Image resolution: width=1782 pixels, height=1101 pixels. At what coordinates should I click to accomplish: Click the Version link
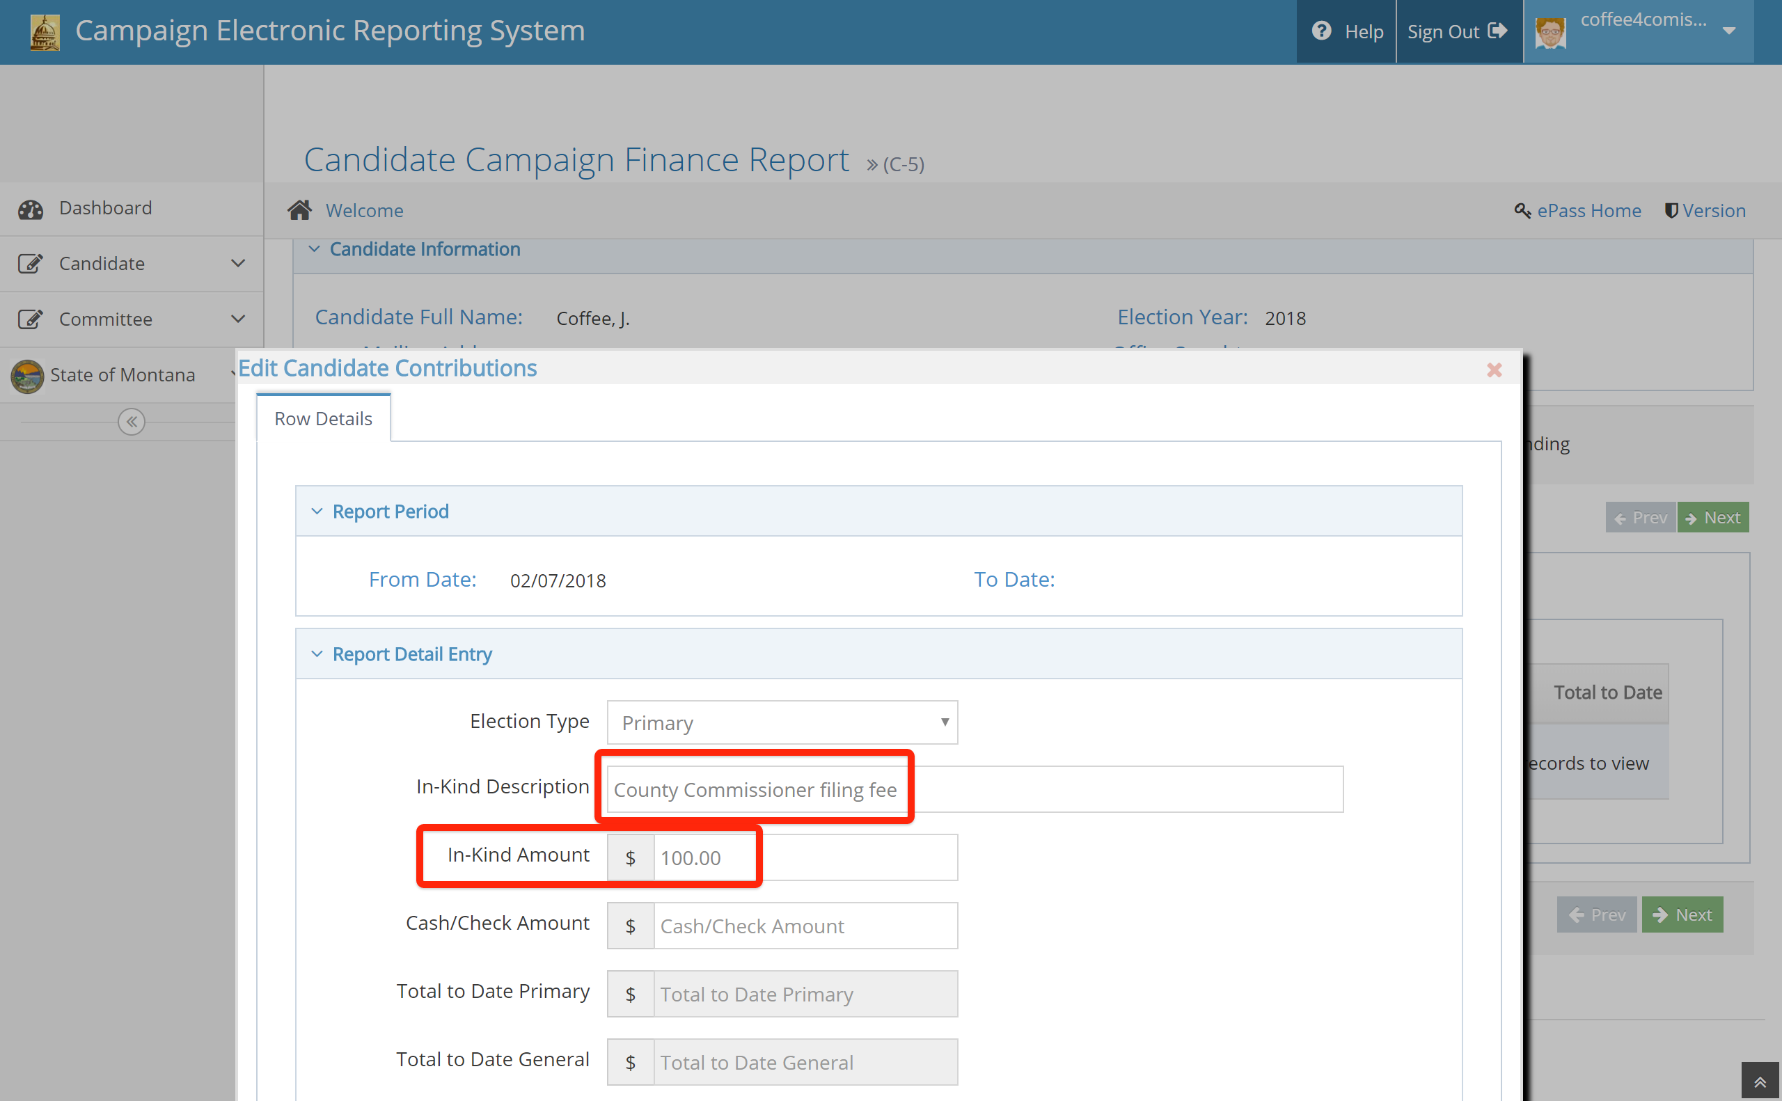[1713, 210]
